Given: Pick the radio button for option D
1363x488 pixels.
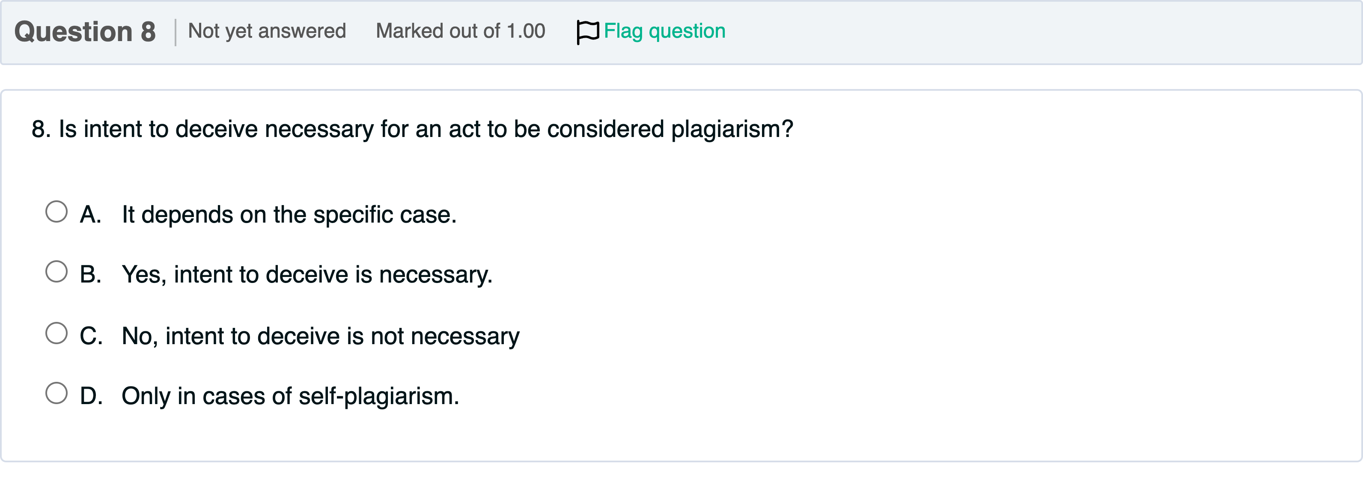Looking at the screenshot, I should [56, 393].
